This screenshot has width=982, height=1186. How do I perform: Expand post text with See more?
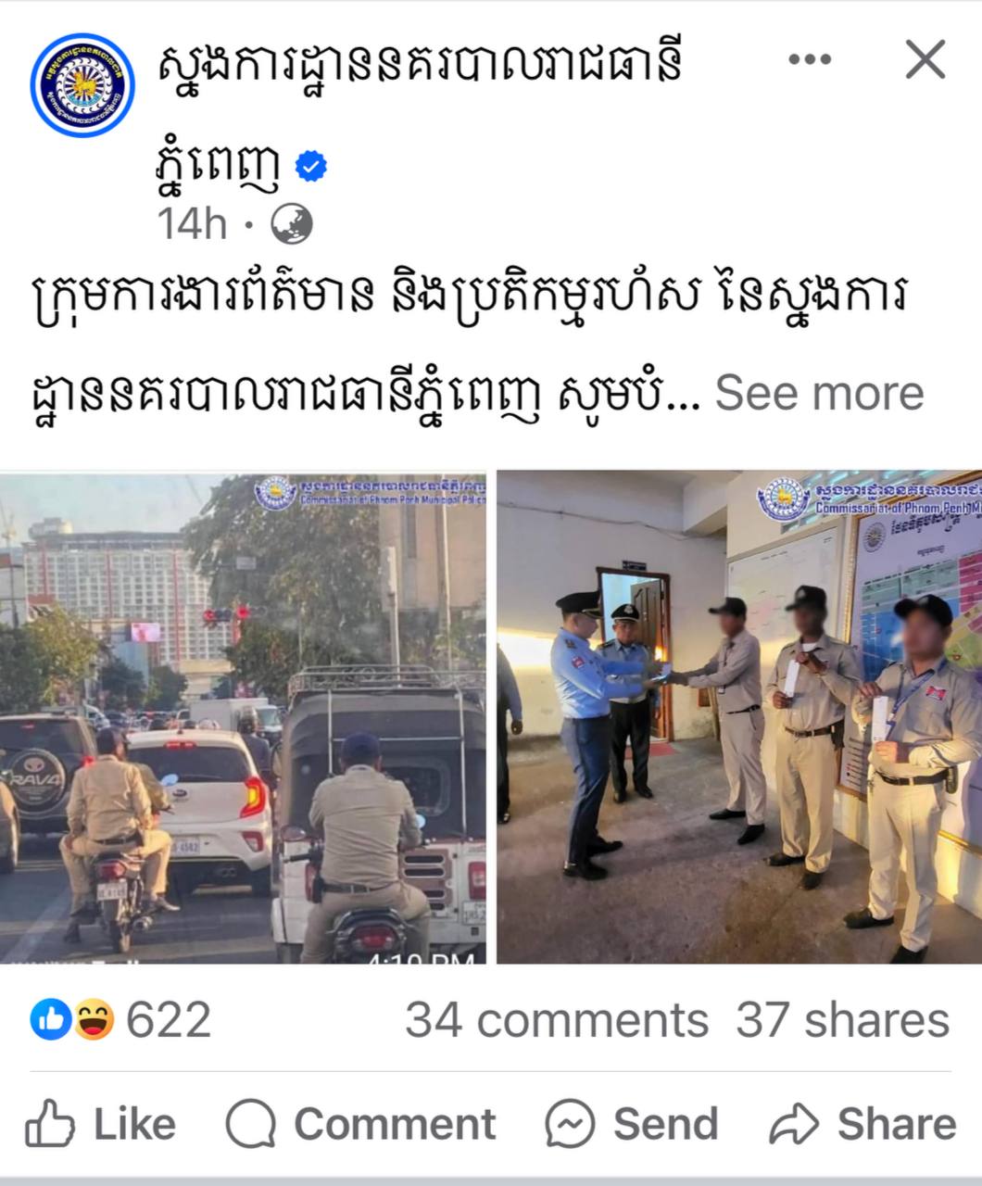(x=819, y=392)
